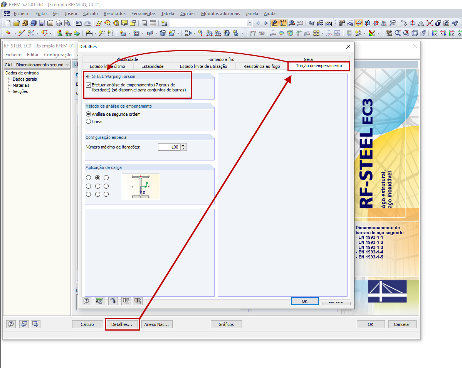Select Análise de segunda ordem radio button
Screen dimensions: 462x368
tap(88, 114)
